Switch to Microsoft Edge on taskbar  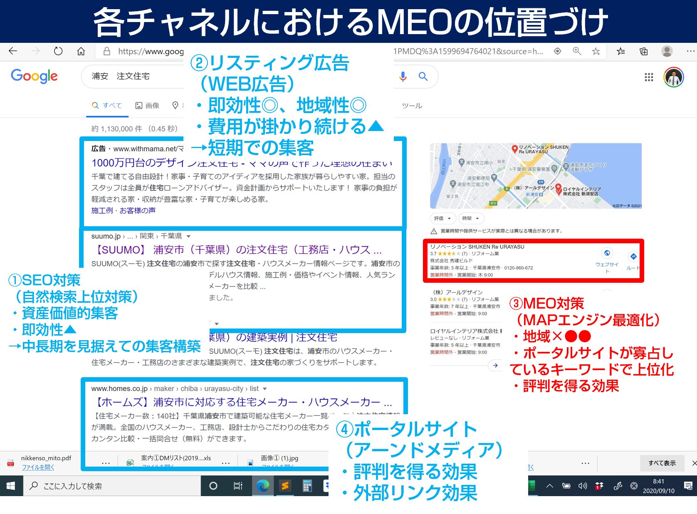[x=262, y=486]
